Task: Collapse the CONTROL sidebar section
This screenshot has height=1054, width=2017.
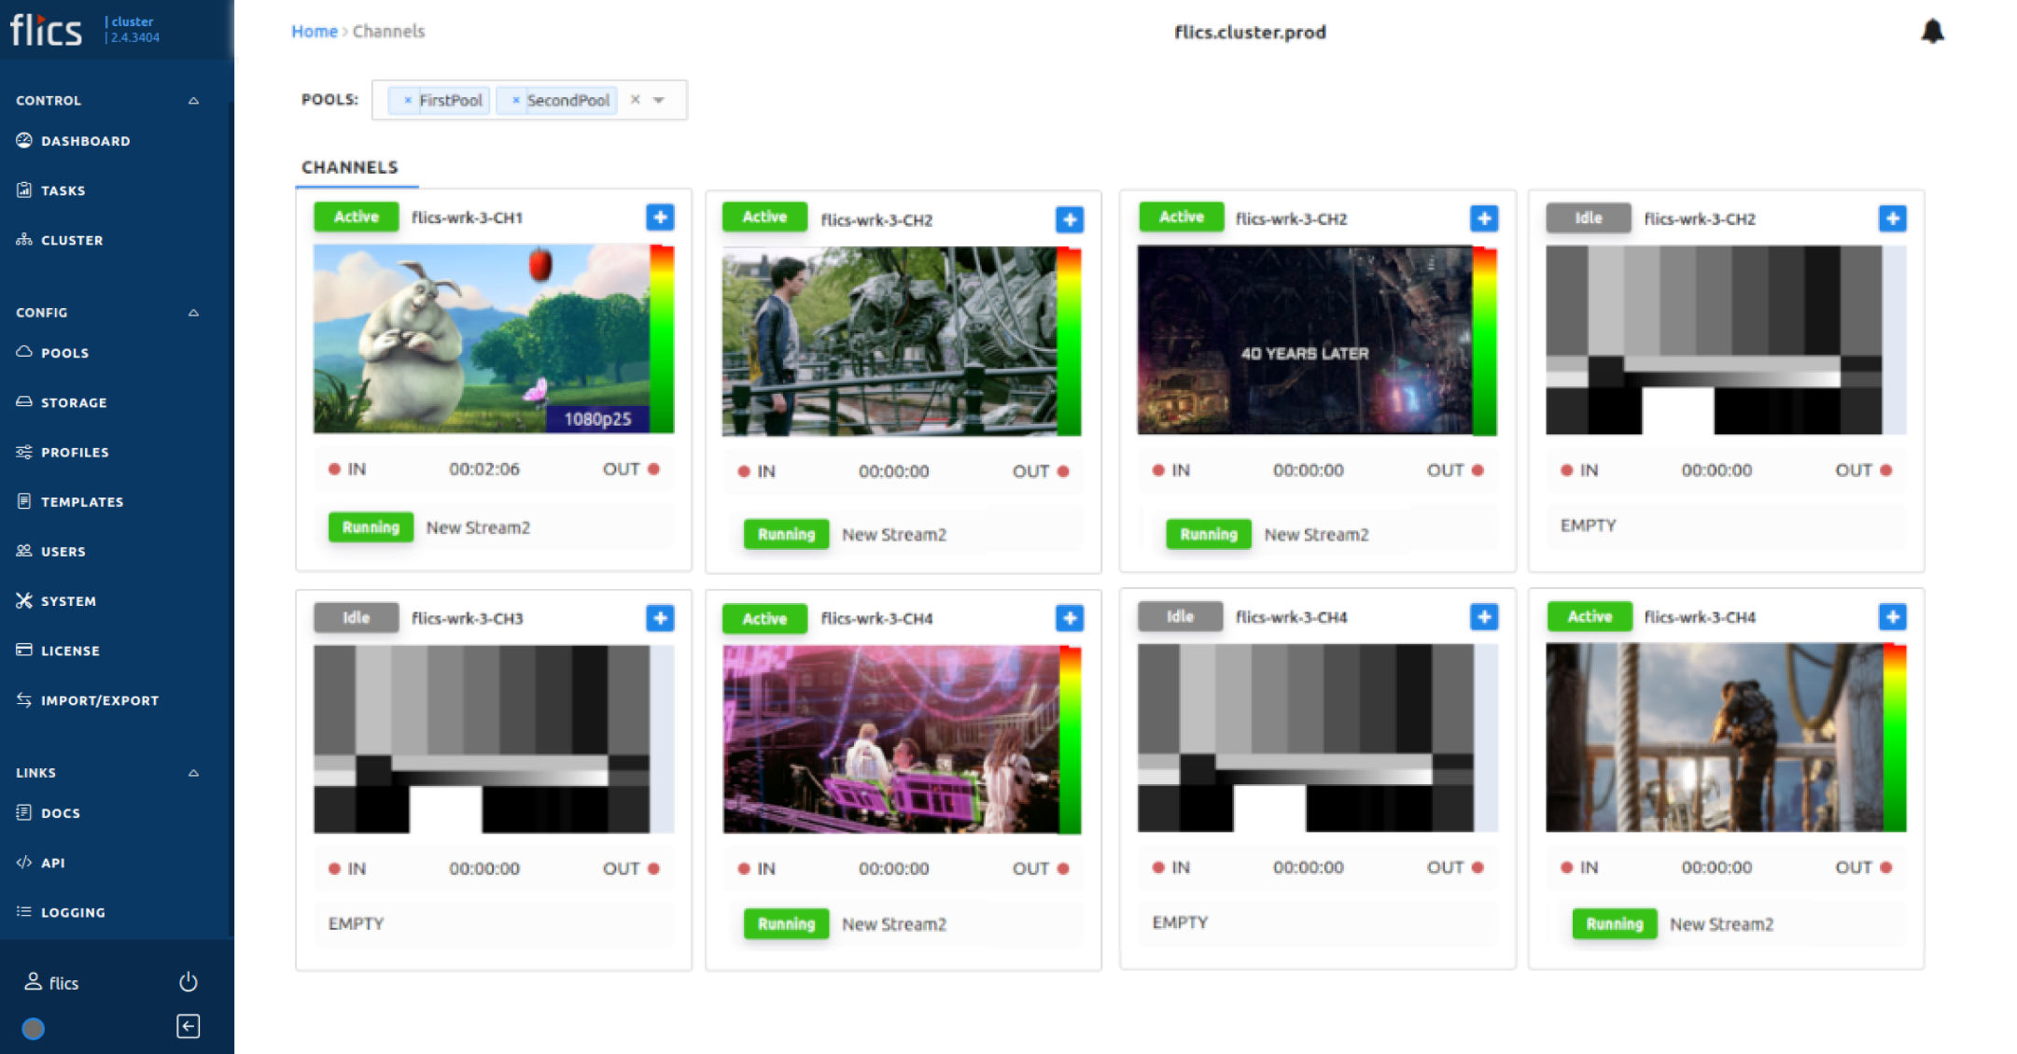Action: click(x=193, y=101)
